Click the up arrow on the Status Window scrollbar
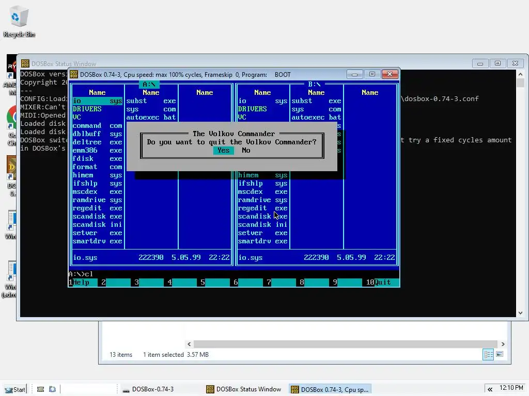This screenshot has height=396, width=529. 520,74
